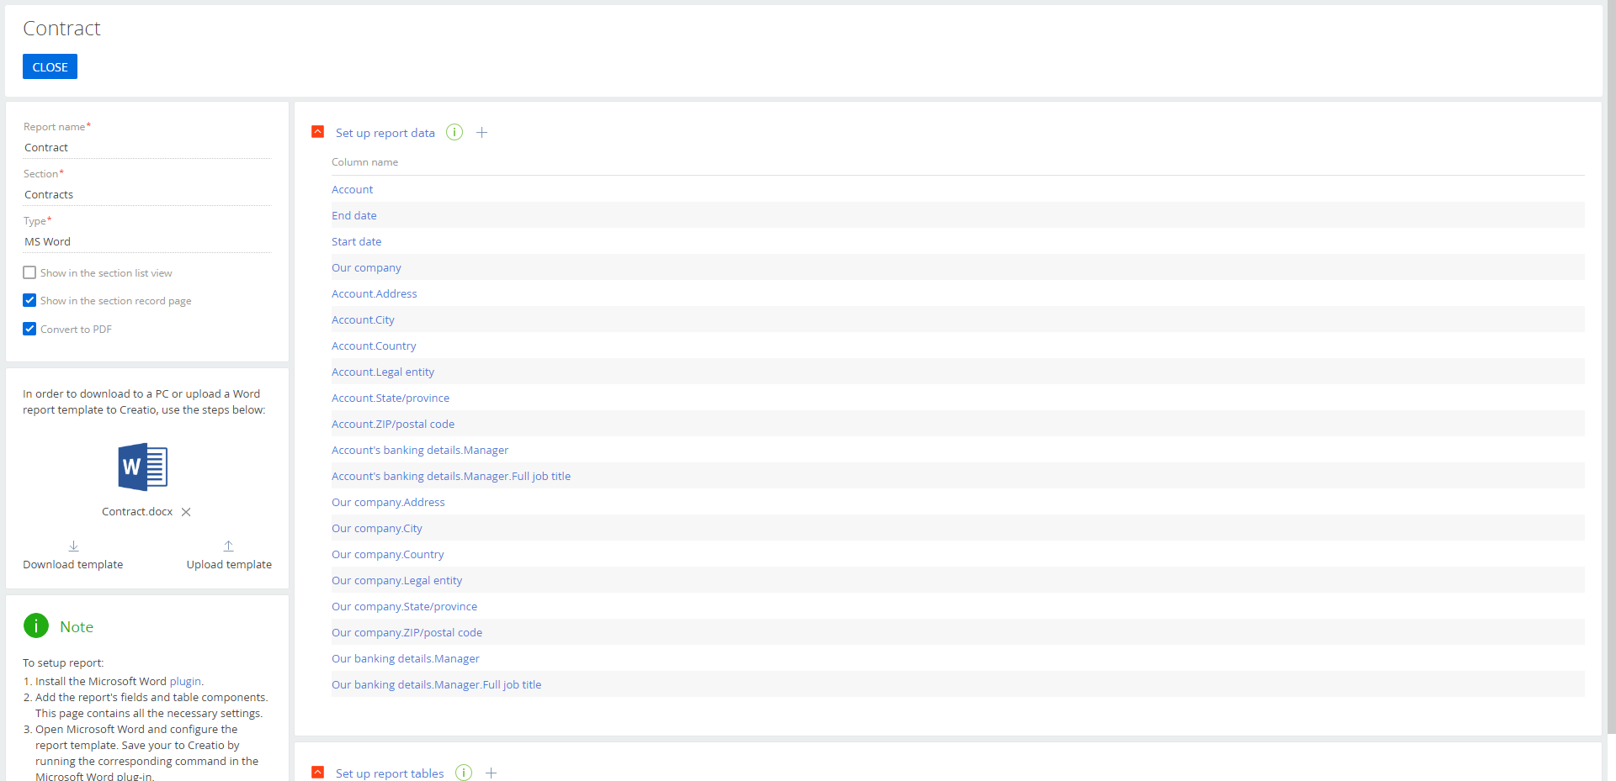Open the Our company.ZIP/postal code column

pyautogui.click(x=407, y=633)
